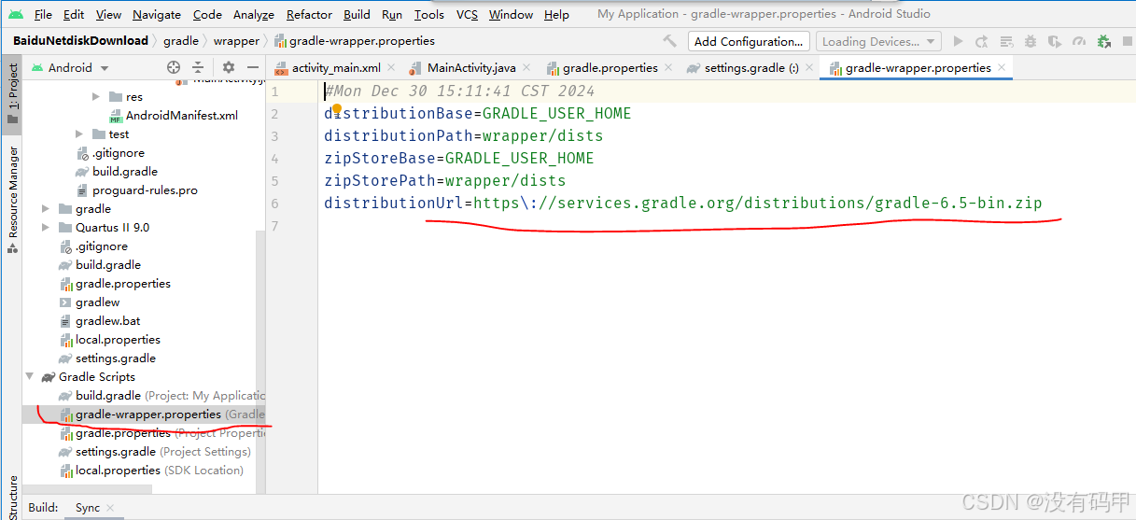Open the Window menu
1136x520 pixels.
point(511,14)
